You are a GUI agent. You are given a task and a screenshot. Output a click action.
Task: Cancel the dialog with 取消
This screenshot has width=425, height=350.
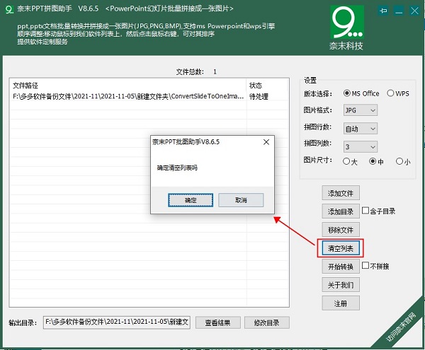tap(241, 200)
